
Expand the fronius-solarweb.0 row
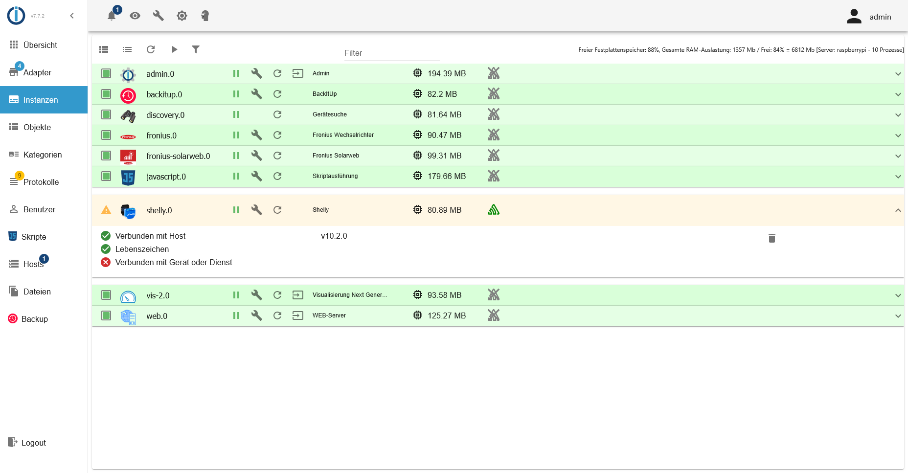[x=898, y=156]
